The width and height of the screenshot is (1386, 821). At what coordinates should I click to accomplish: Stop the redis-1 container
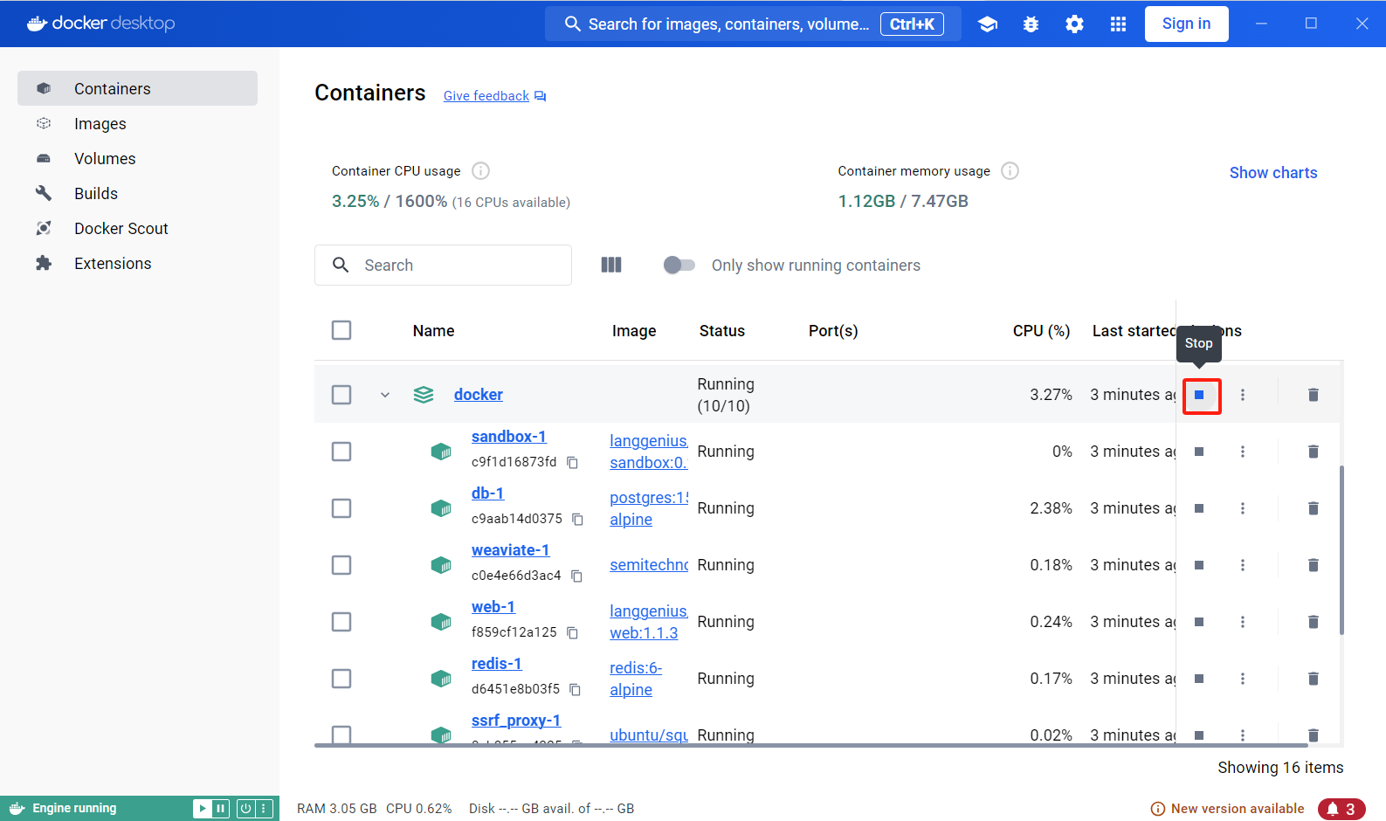(1200, 679)
